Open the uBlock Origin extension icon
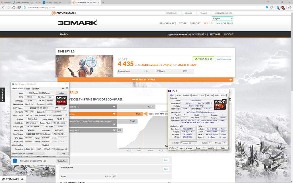Image resolution: width=293 pixels, height=183 pixels. click(283, 8)
